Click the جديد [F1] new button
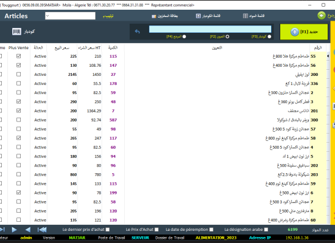 [304, 32]
